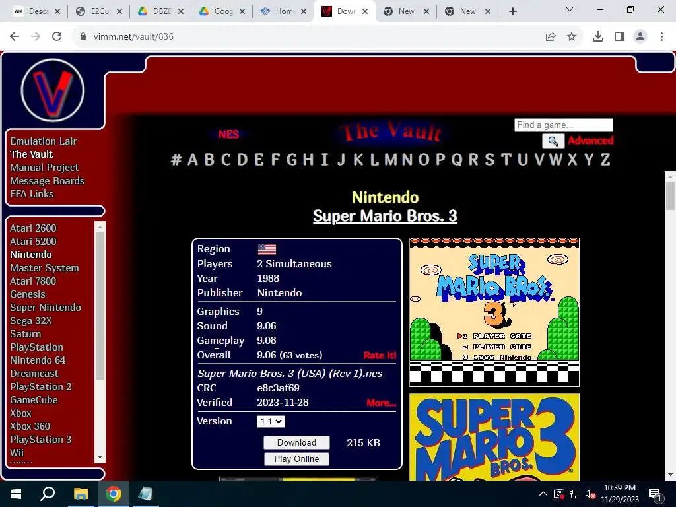This screenshot has height=507, width=676.
Task: Click the Super Mario 3 box art image
Action: point(494,437)
